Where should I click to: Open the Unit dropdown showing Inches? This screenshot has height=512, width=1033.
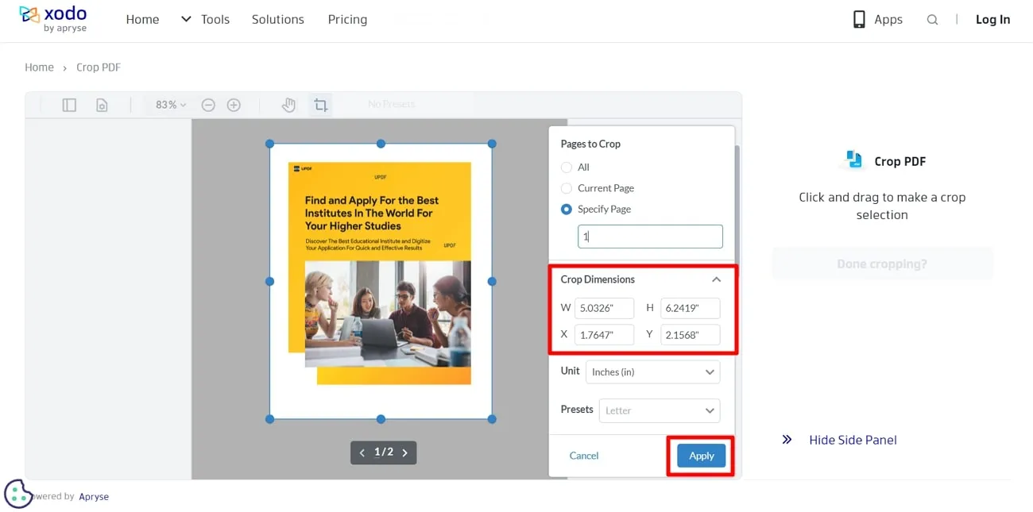coord(652,371)
